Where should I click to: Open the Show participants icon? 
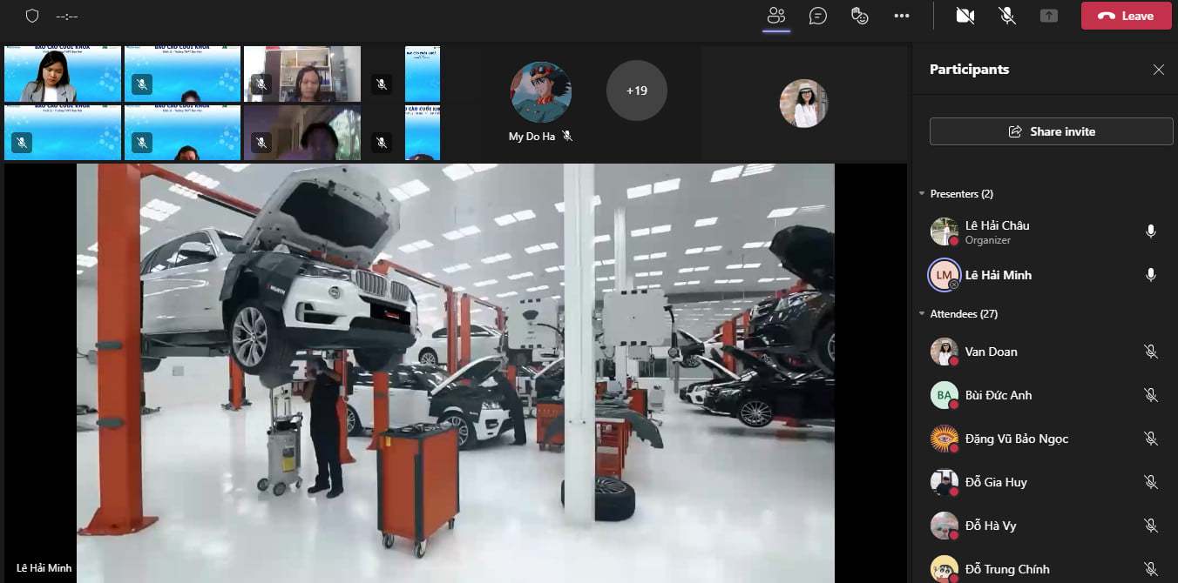[x=775, y=16]
